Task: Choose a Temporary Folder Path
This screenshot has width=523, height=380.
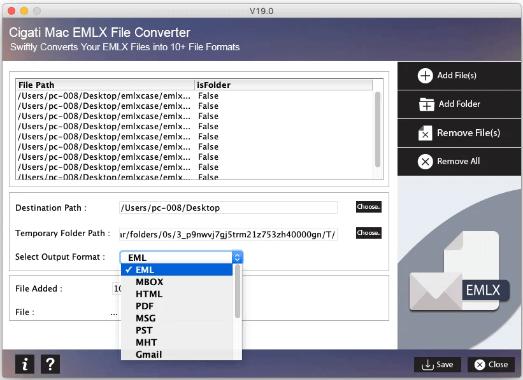Action: click(369, 233)
